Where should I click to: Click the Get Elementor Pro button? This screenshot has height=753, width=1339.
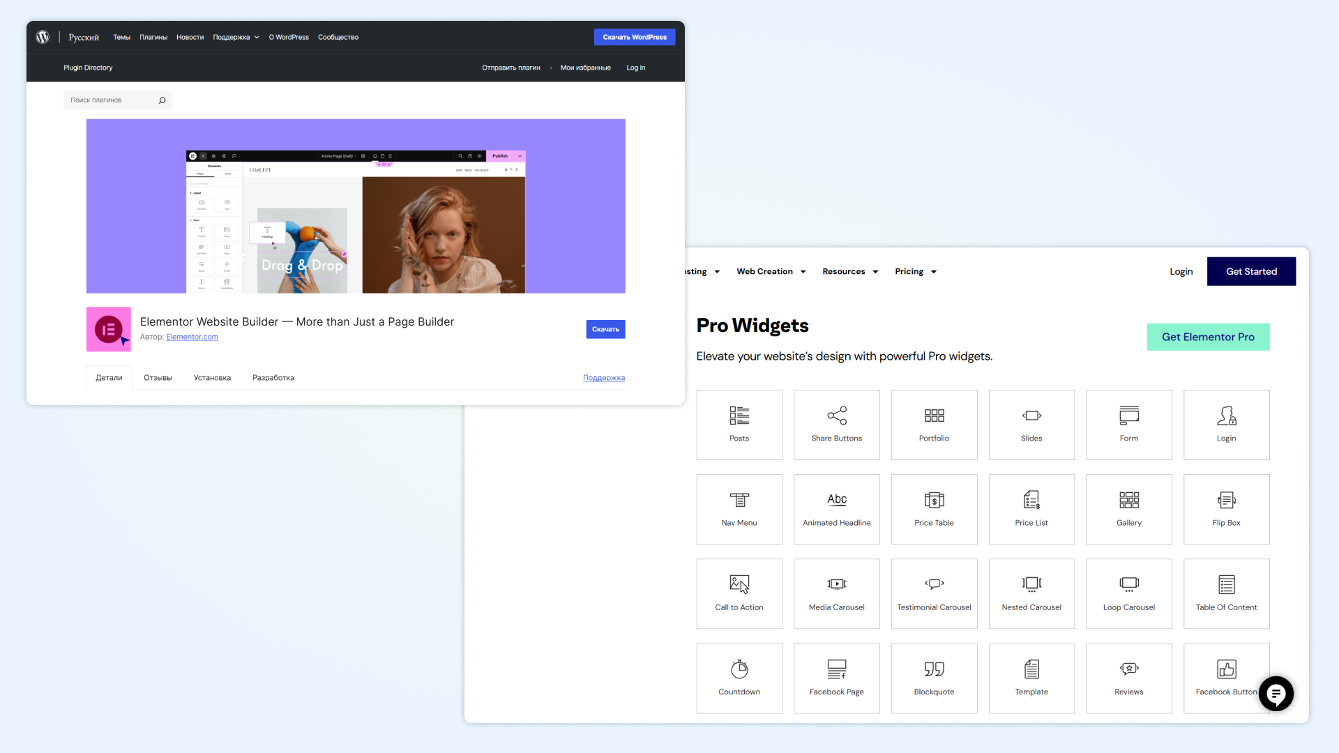[x=1208, y=337]
